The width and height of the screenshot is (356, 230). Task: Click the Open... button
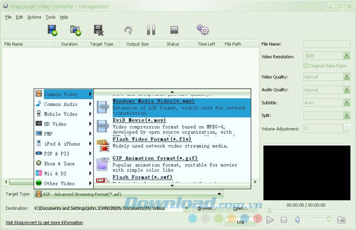tap(240, 208)
